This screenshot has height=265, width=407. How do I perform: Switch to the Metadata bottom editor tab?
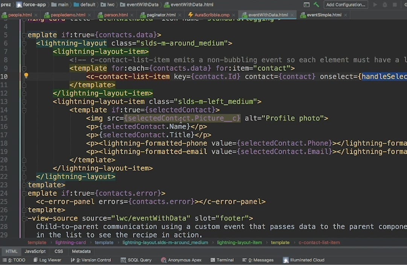coord(81,251)
